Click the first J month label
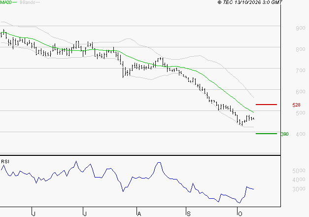Viewport: 309px width, 217px height. tap(34, 214)
